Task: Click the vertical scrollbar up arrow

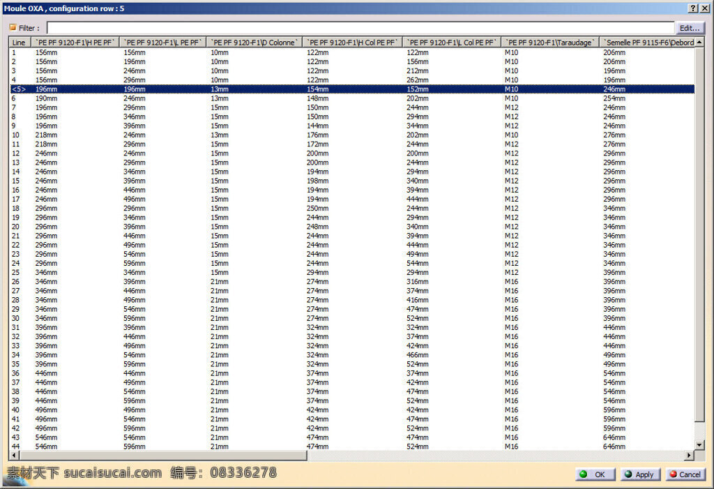Action: (699, 43)
